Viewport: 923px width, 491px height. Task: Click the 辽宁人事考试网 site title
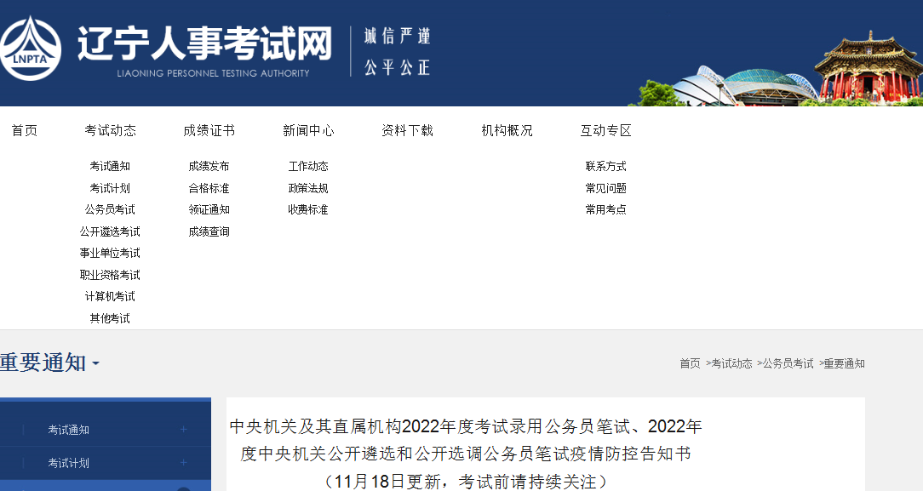(205, 43)
